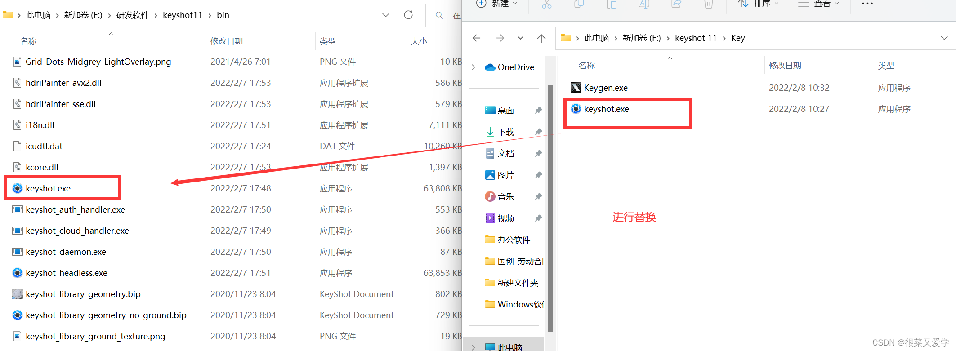The width and height of the screenshot is (956, 351).
Task: Click the navigation pane vertical scrollbar
Action: (x=550, y=209)
